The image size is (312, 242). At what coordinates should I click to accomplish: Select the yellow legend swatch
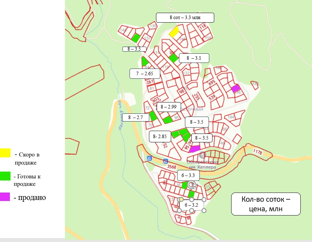pos(5,153)
